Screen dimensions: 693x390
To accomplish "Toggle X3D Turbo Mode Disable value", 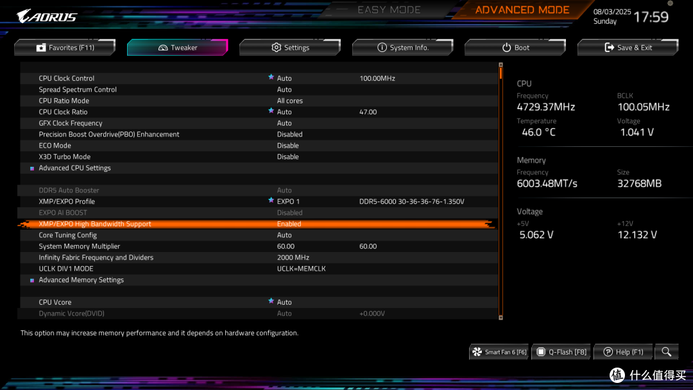I will 287,157.
